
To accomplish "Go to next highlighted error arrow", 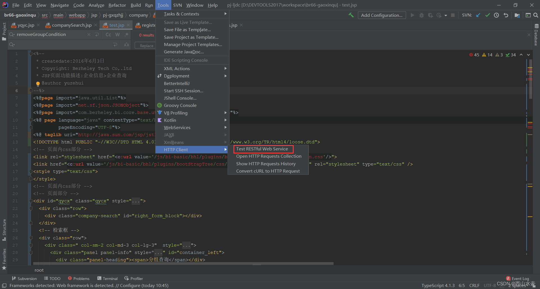I will (528, 55).
